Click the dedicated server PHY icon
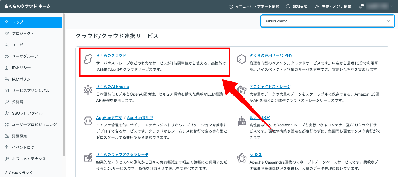 (x=242, y=59)
